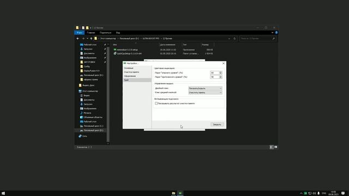The image size is (349, 196).
Task: Increase the danger level threshold spinner
Action: tap(220, 72)
